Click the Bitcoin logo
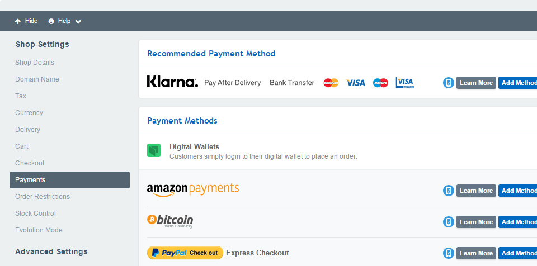537x266 pixels. [170, 220]
